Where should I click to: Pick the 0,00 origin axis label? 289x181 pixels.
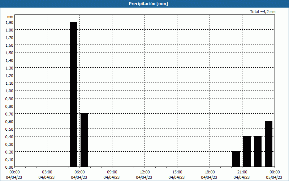9,167
